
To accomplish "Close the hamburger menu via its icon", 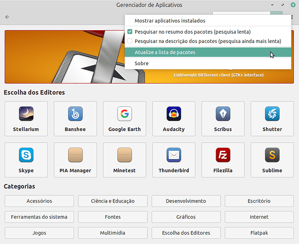I will pos(292,17).
